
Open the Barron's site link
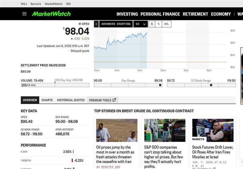coord(36,4)
